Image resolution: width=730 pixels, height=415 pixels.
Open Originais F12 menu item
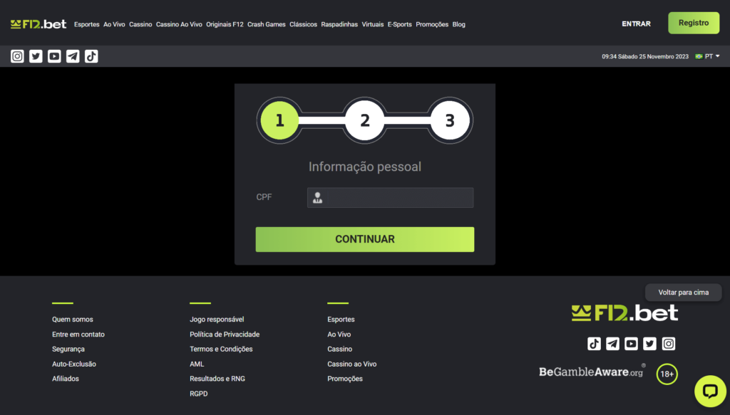[x=225, y=24]
